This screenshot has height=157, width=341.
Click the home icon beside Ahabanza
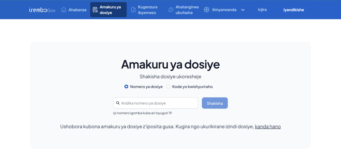(64, 10)
